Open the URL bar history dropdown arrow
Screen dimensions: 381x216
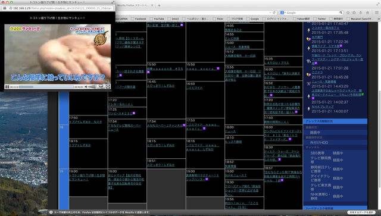pos(270,12)
